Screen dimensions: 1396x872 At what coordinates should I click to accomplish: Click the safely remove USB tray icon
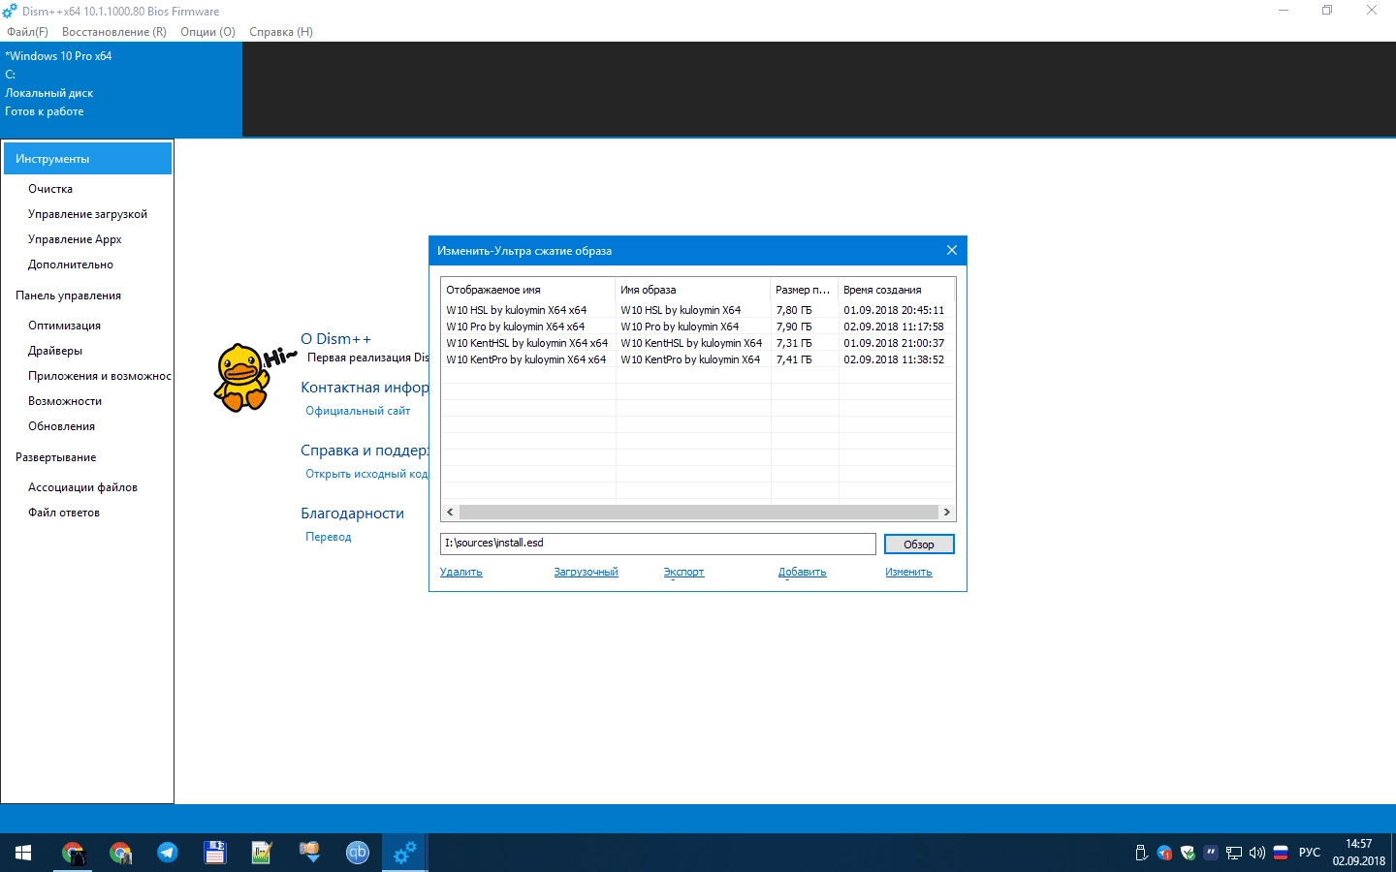click(x=1141, y=853)
